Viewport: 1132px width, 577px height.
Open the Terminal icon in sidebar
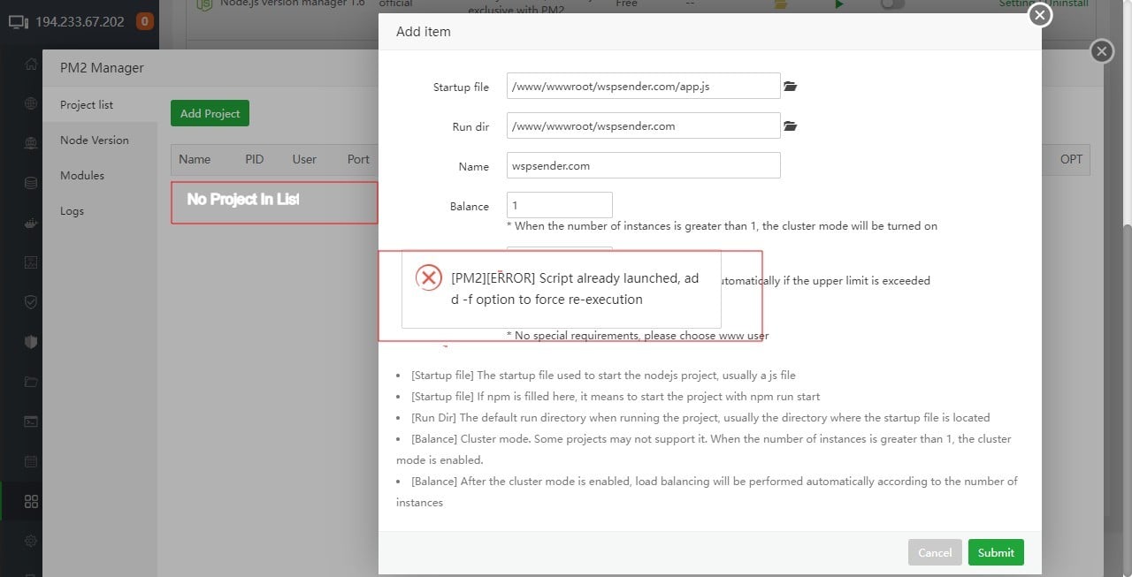[31, 421]
